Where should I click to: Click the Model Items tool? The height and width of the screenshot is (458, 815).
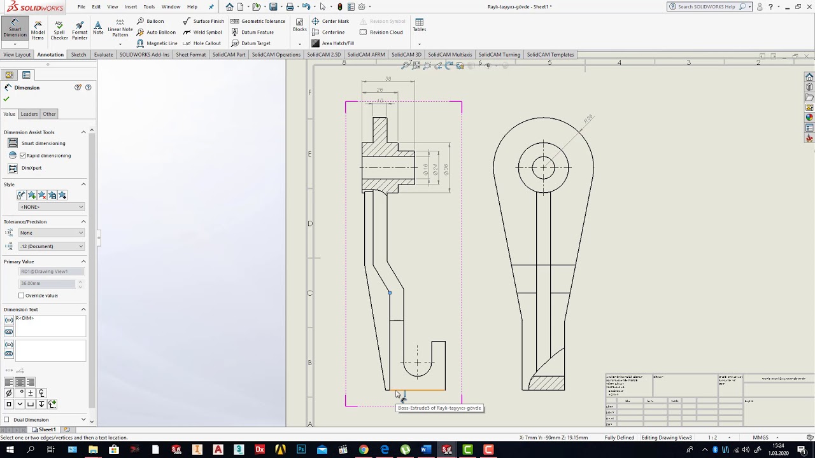pyautogui.click(x=38, y=31)
